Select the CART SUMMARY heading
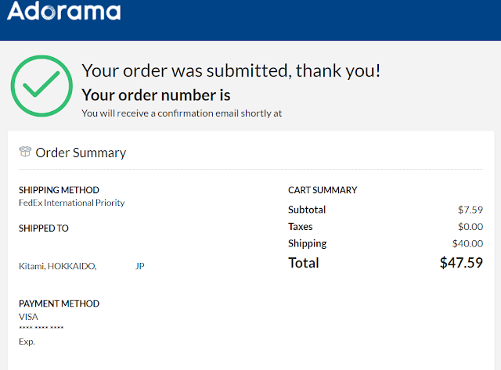The height and width of the screenshot is (370, 501). click(323, 190)
